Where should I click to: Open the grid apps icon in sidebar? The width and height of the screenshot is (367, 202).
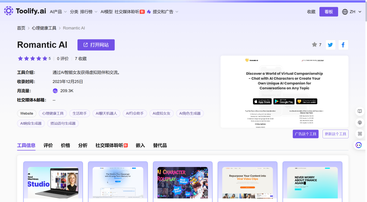pyautogui.click(x=360, y=134)
